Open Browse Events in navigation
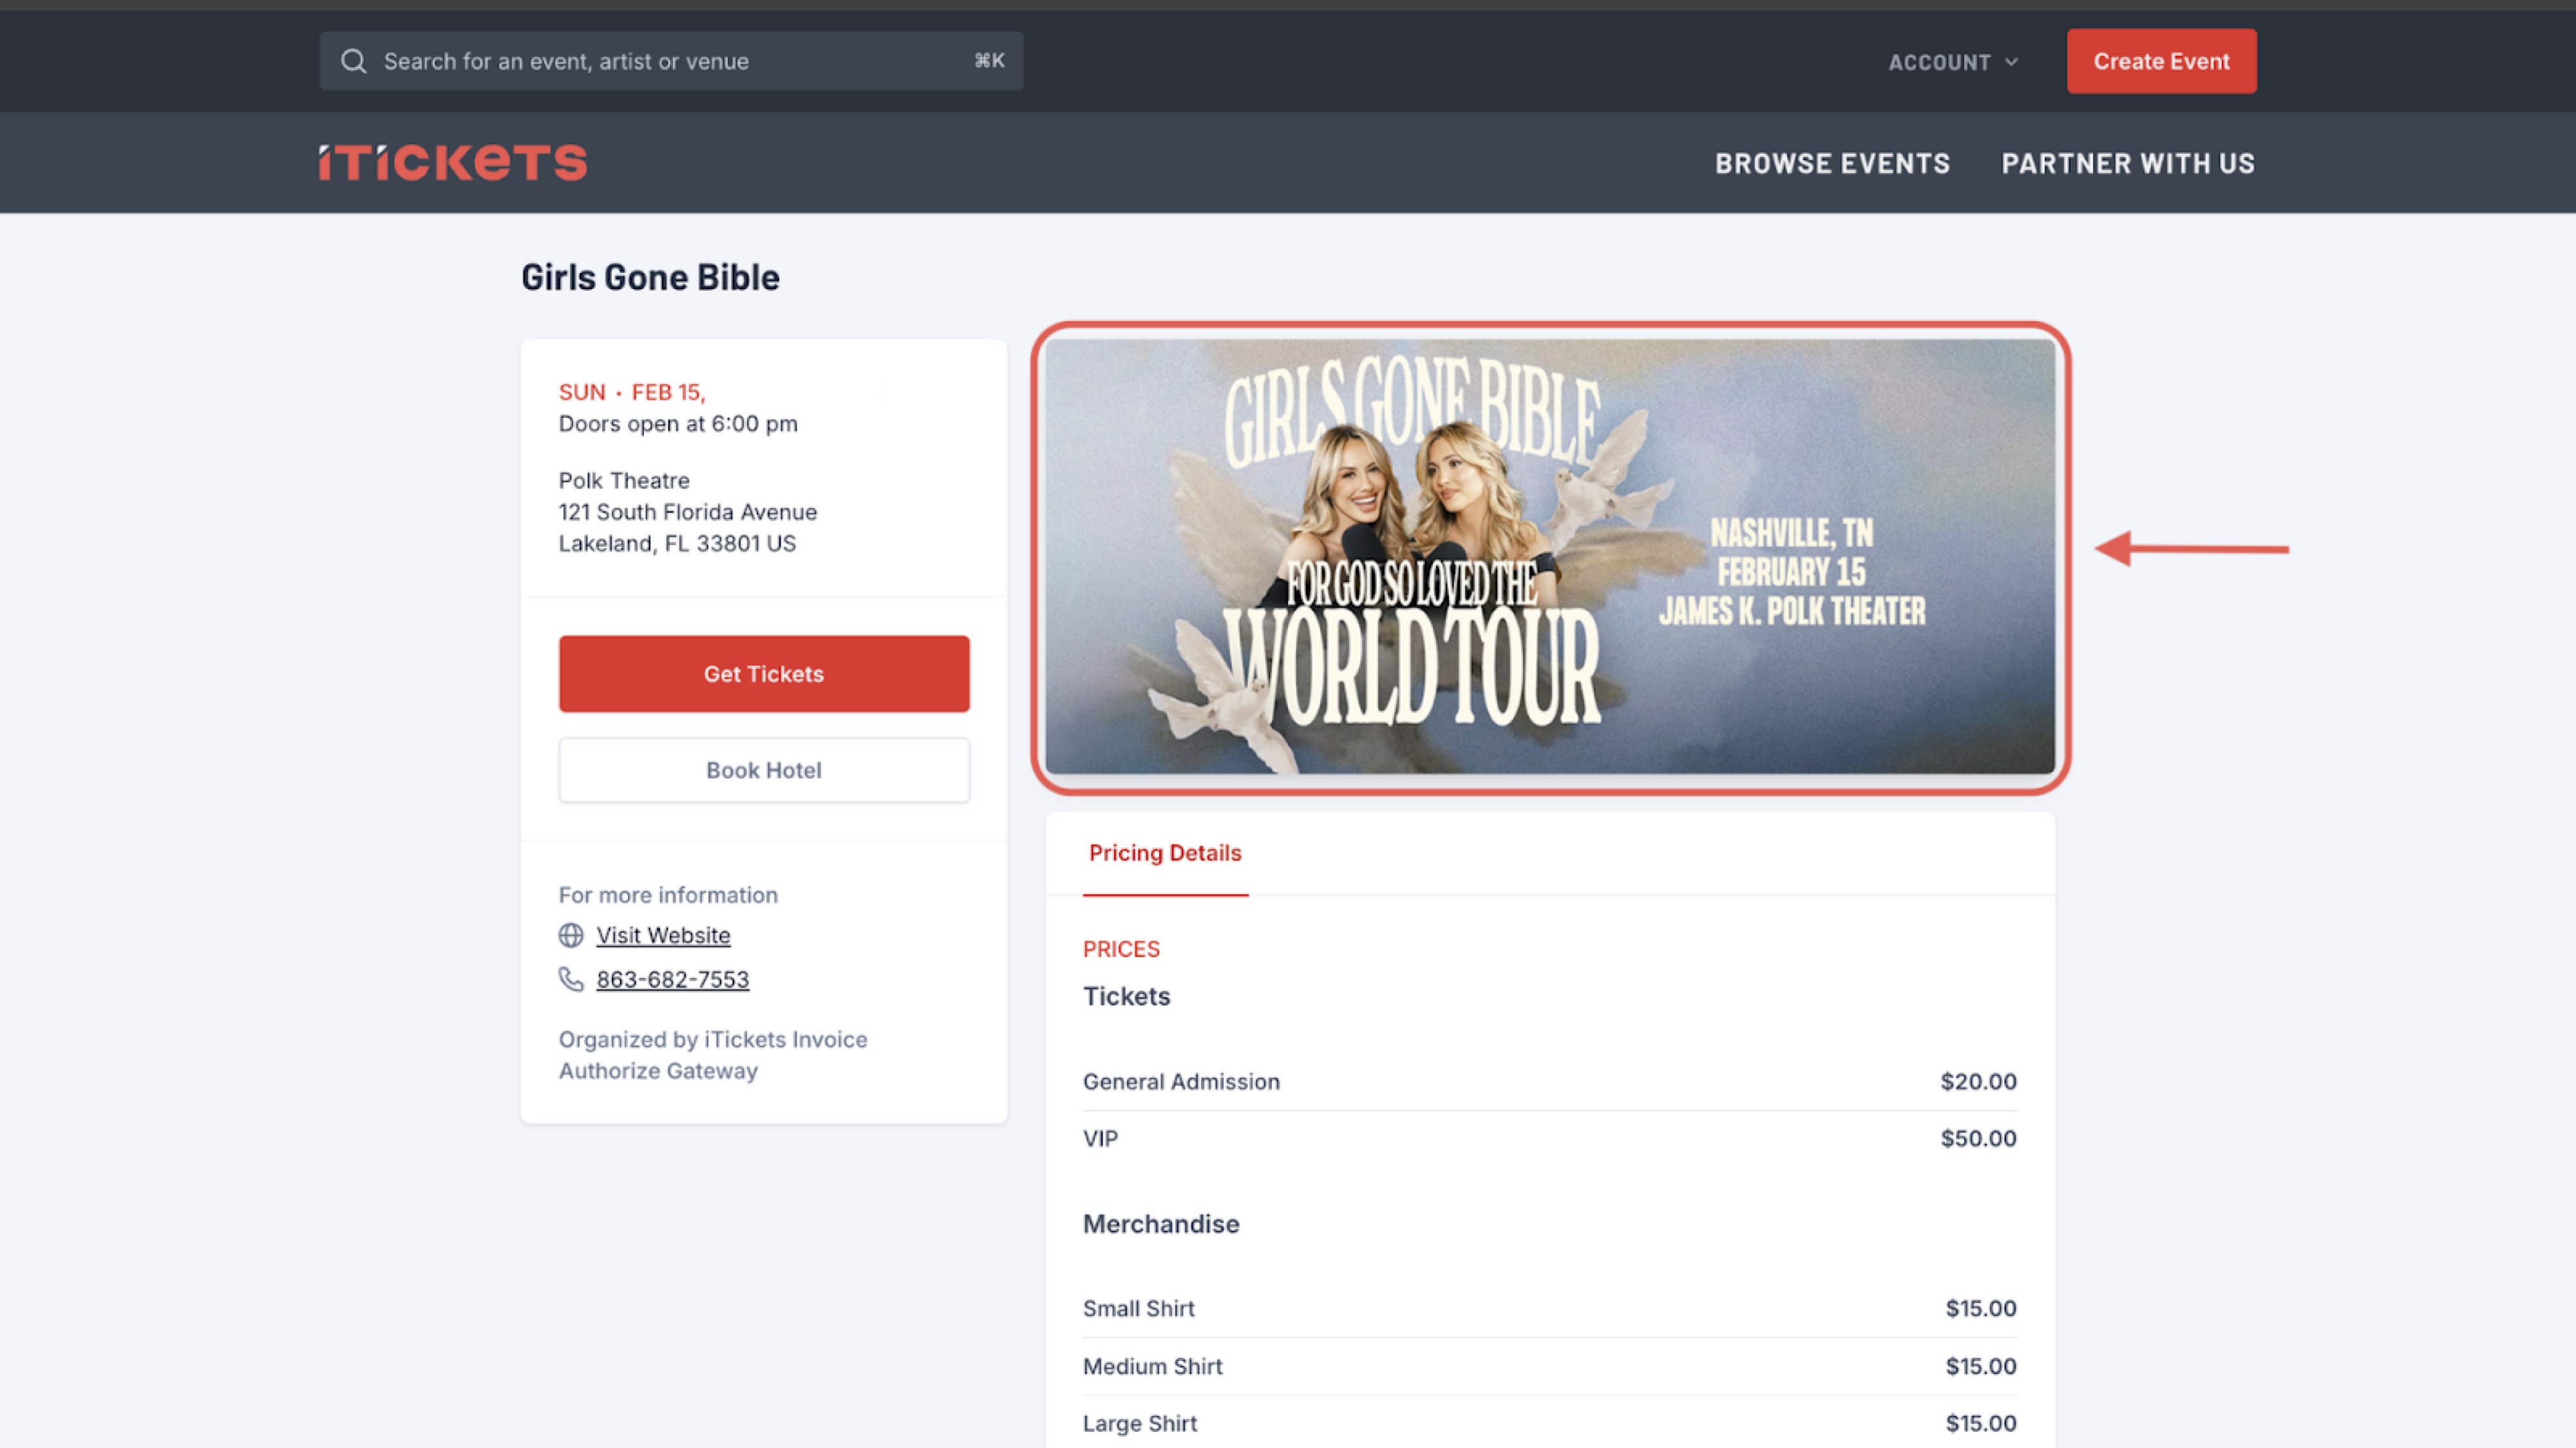Viewport: 2576px width, 1448px height. 1832,163
